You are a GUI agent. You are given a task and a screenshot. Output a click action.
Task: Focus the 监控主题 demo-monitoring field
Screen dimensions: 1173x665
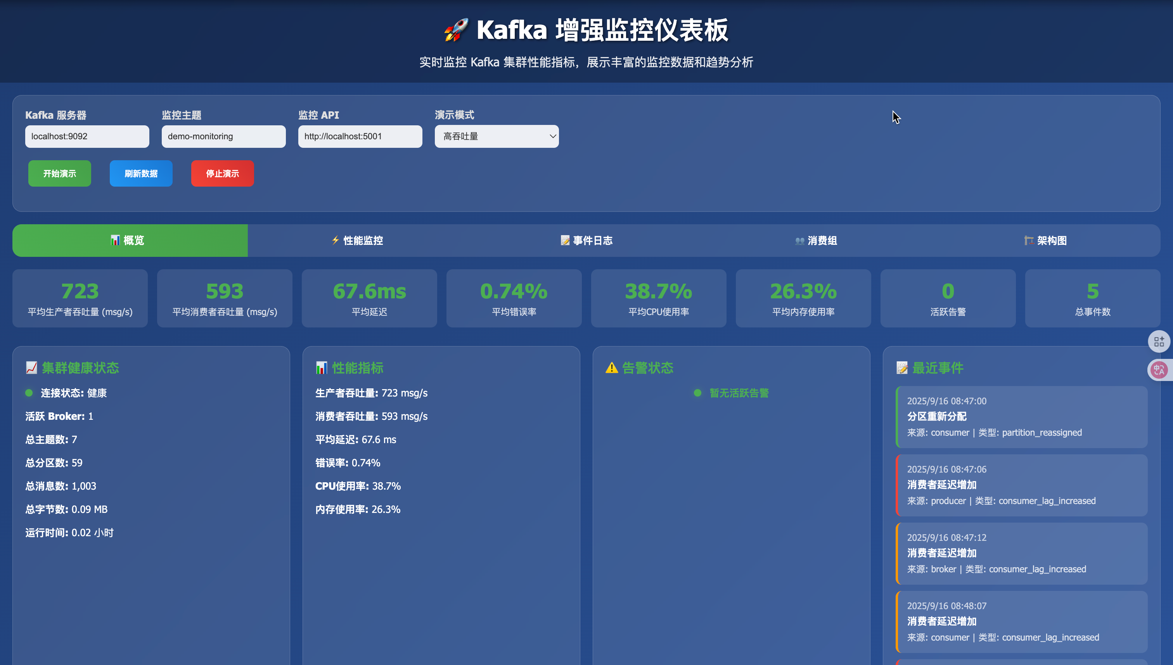click(223, 136)
